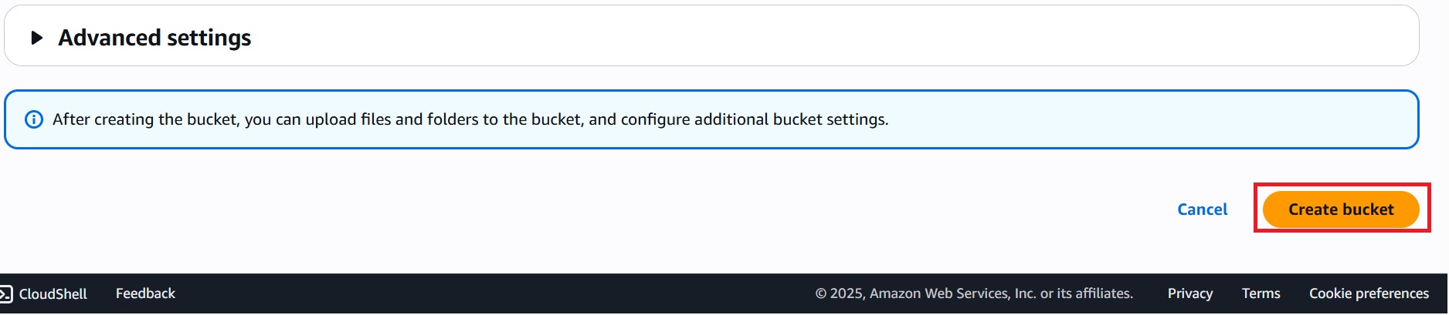Click the word 'bucket' on the orange button
Image resolution: width=1449 pixels, height=315 pixels.
1369,209
